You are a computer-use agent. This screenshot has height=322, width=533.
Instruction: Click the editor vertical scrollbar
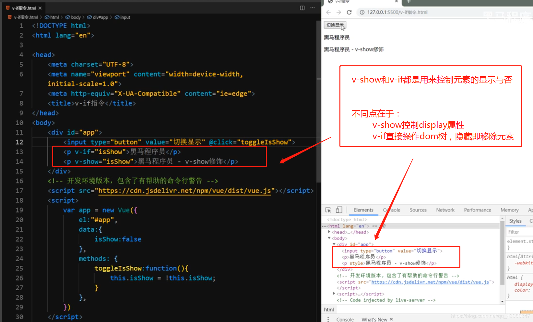coord(319,101)
